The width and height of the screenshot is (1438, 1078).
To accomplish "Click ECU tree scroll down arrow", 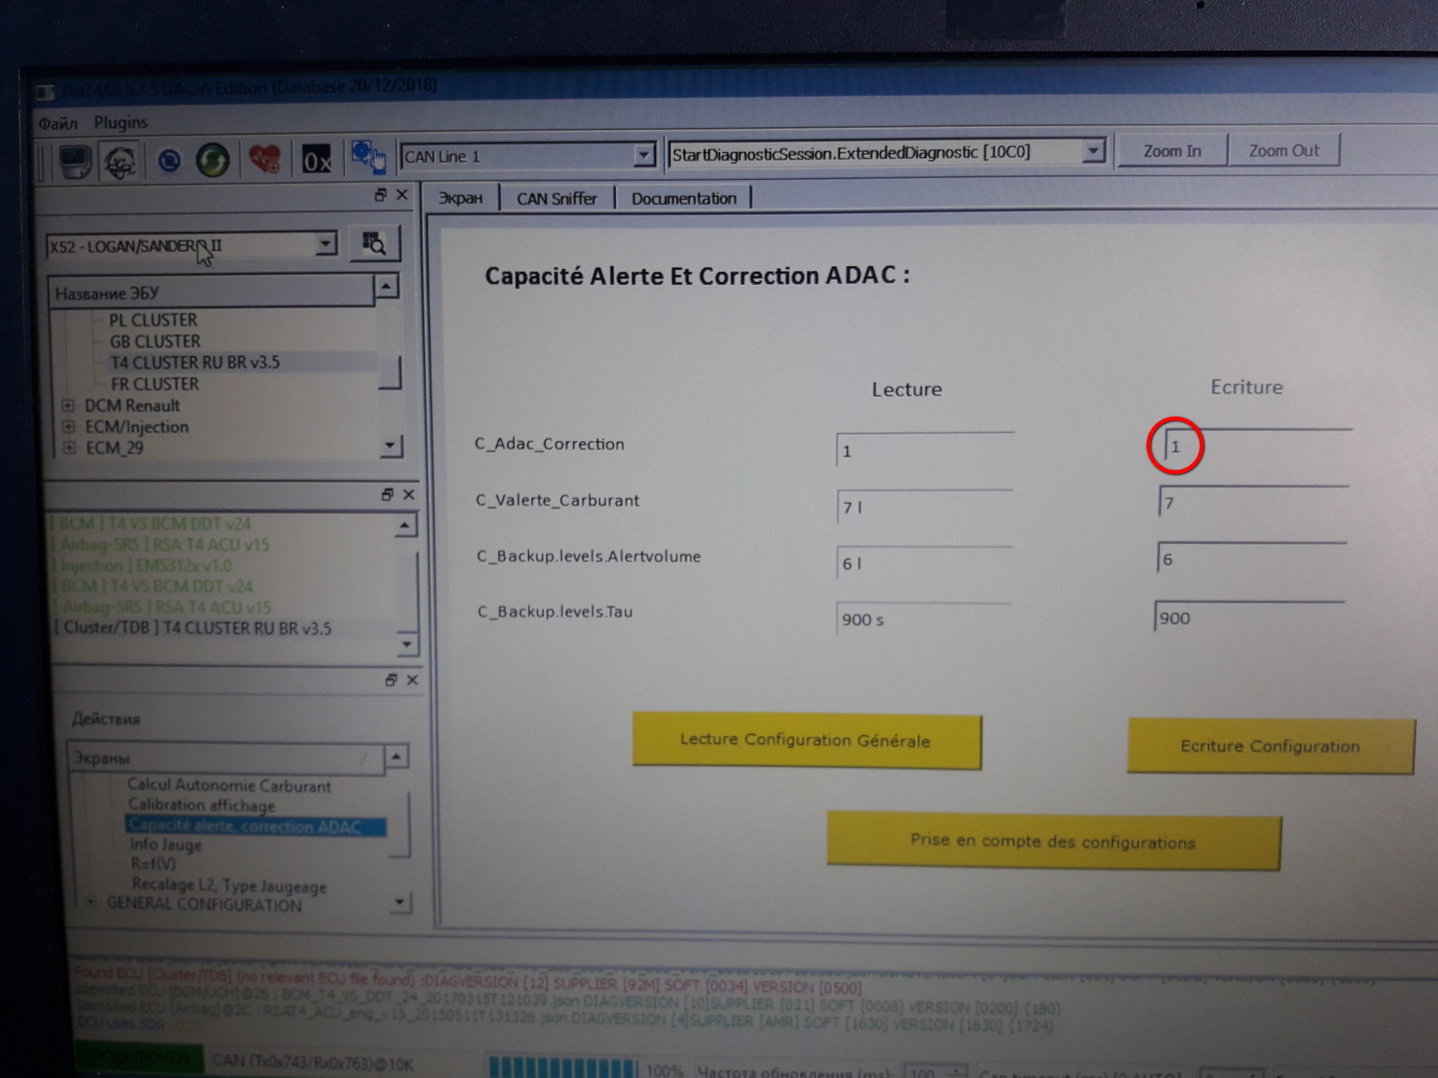I will click(389, 446).
